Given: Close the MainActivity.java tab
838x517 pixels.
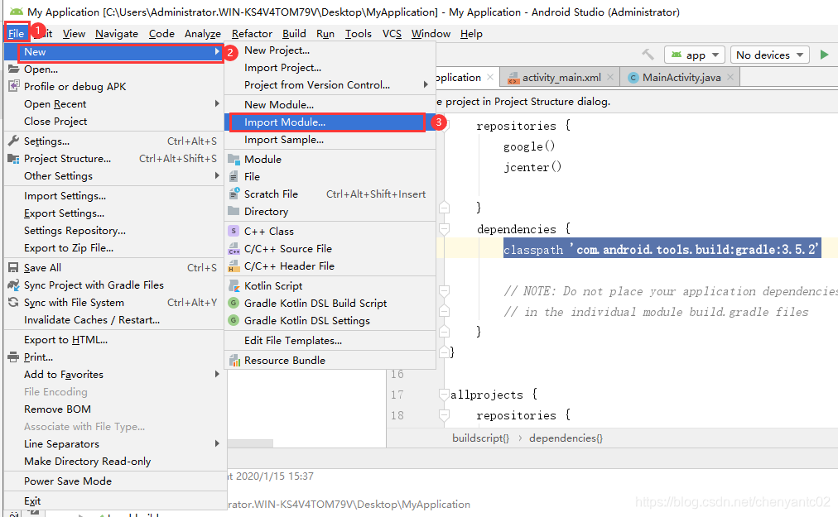Looking at the screenshot, I should point(730,78).
